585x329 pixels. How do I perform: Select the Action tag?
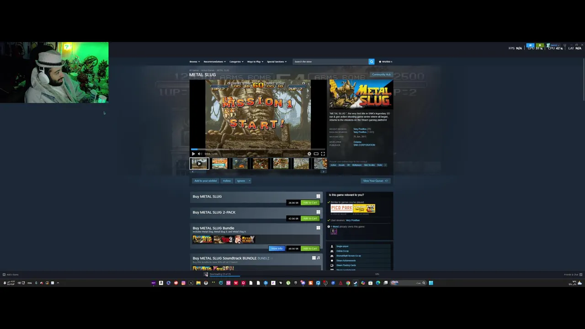[x=333, y=165]
